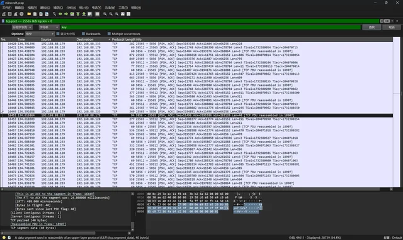403x240 pixels.
Task: Open capture file properties status icon
Action: [x=9, y=237]
